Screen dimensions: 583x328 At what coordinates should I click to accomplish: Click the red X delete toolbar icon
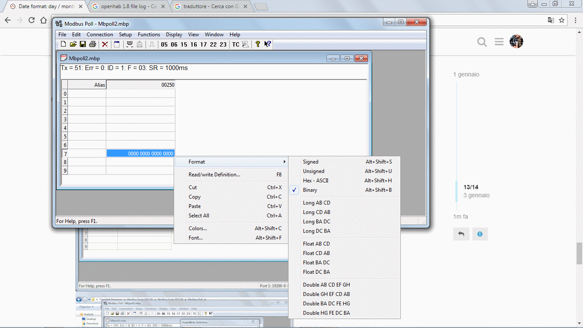pyautogui.click(x=105, y=44)
